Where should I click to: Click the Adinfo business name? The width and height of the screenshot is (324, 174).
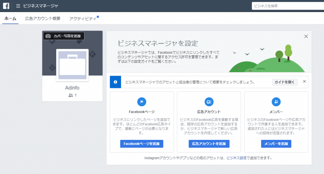pos(72,88)
